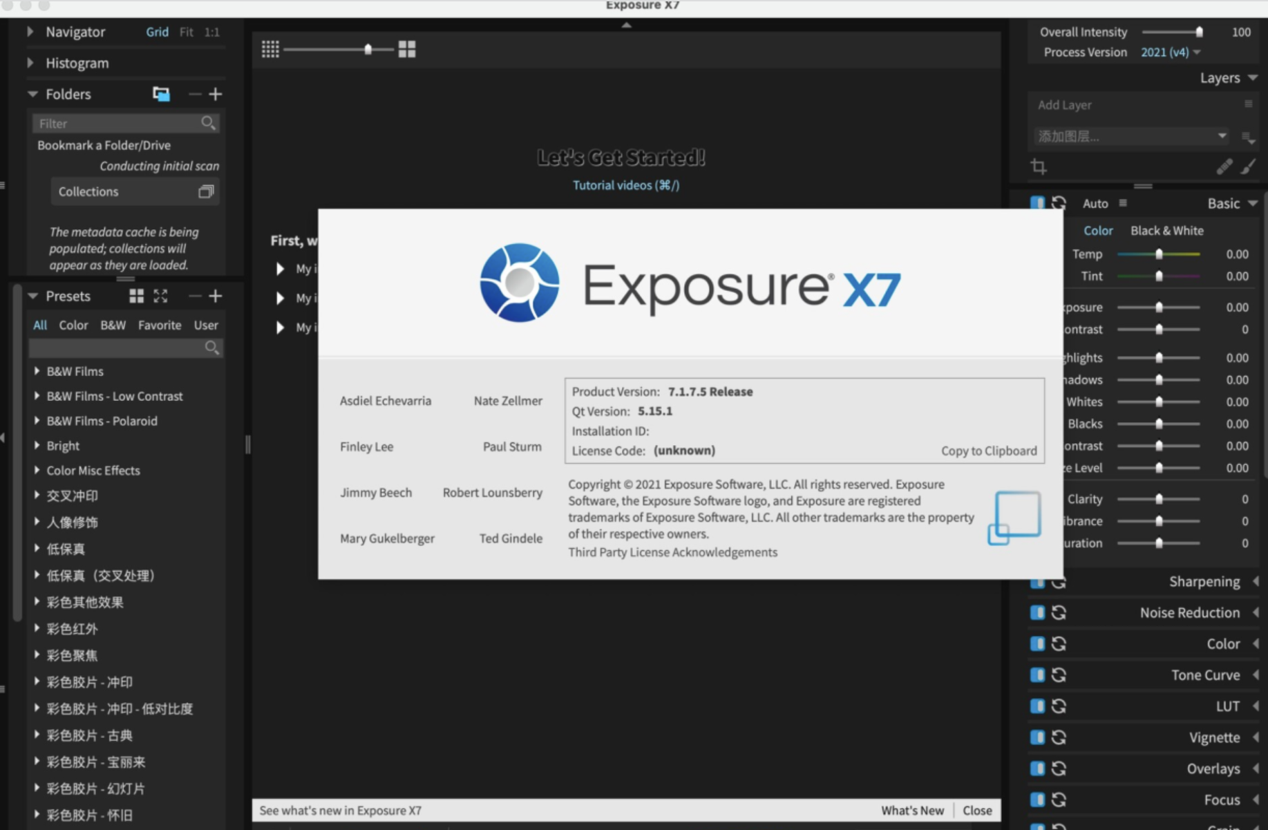1268x830 pixels.
Task: Remove folder with the Folders minus icon
Action: (195, 94)
